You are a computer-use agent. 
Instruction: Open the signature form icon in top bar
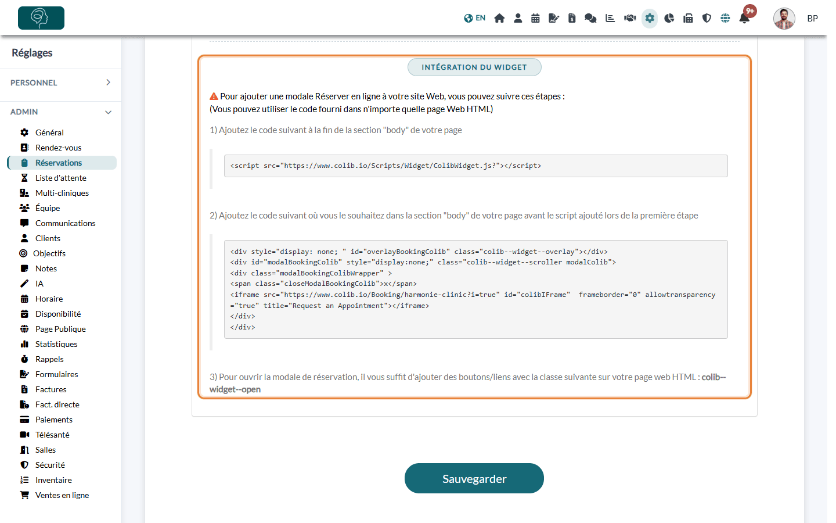click(554, 18)
